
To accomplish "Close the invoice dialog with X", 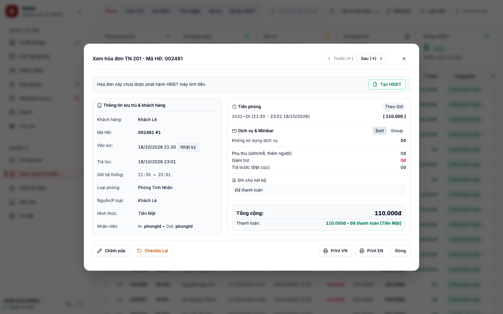I will tap(404, 59).
